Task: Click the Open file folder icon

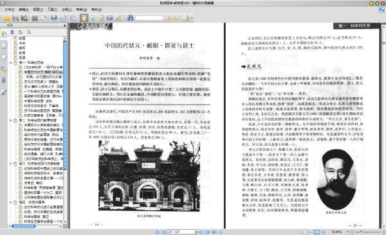Action: [x=6, y=18]
